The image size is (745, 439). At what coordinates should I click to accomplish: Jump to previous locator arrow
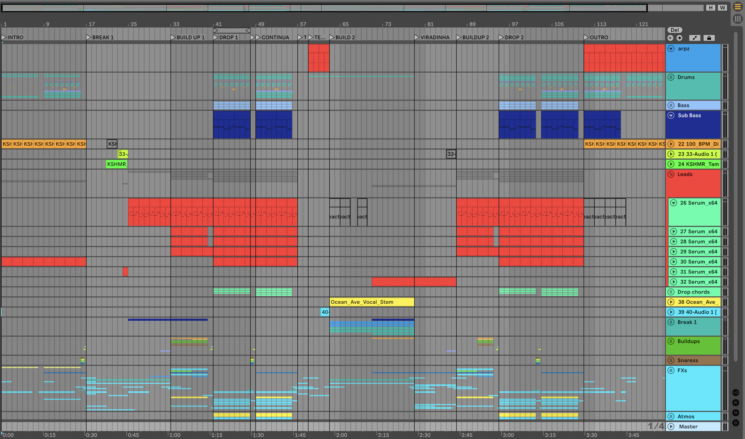point(670,38)
